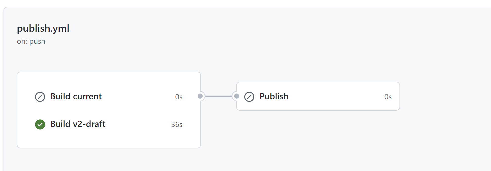This screenshot has height=171, width=491.
Task: Click the on: push trigger label
Action: tap(31, 41)
